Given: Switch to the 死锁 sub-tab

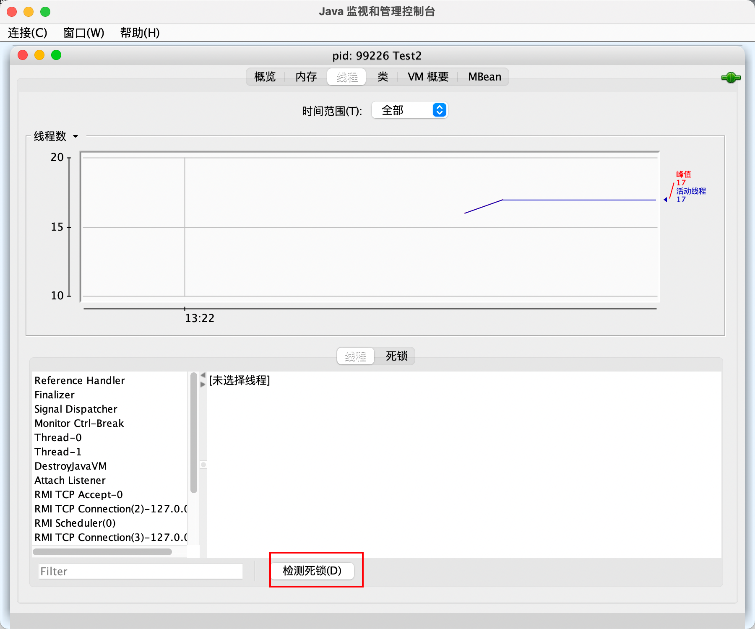Looking at the screenshot, I should tap(396, 356).
